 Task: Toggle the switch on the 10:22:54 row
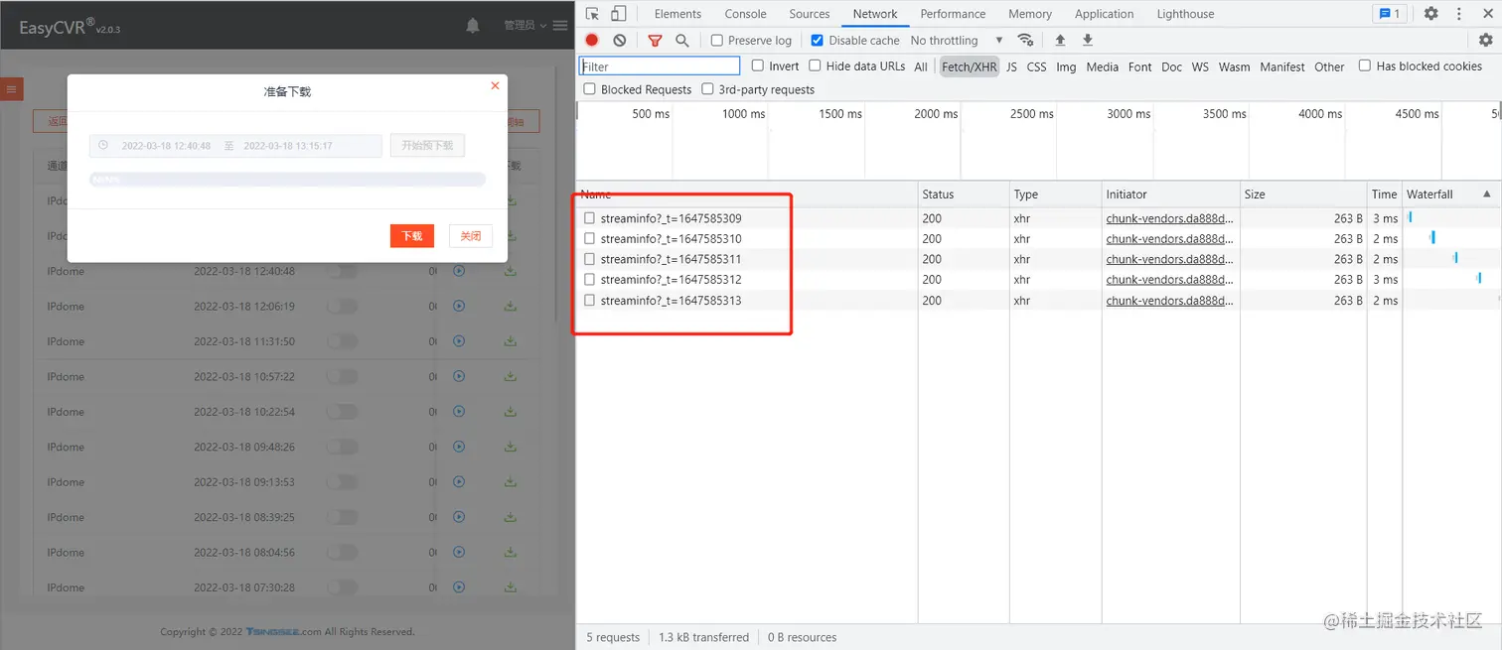click(x=342, y=411)
